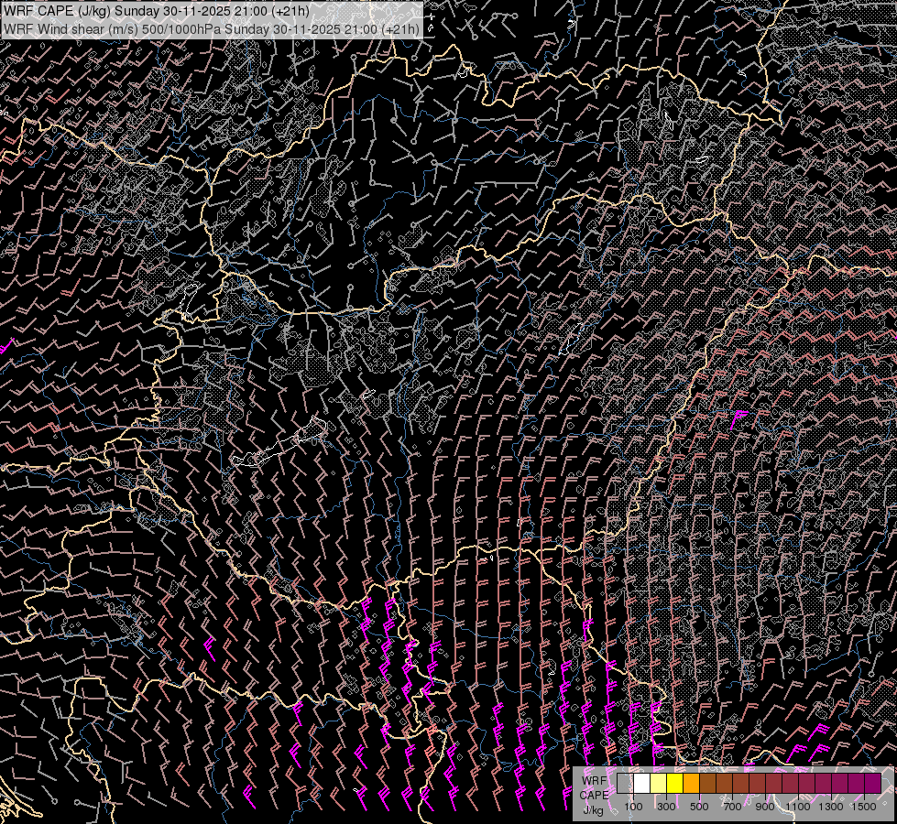Click the 900 value on the CAPE scale
This screenshot has height=824, width=897.
765,808
